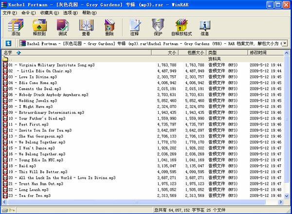Click file icon of 18 Raid.mp3
292x214 pixels.
click(x=5, y=166)
